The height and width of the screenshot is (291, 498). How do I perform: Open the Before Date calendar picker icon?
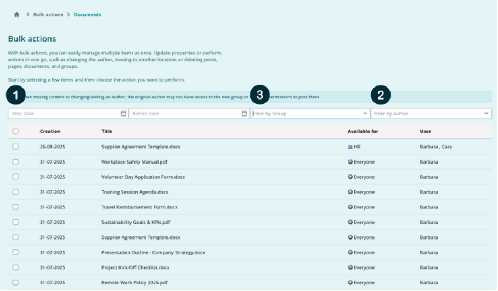pos(244,113)
